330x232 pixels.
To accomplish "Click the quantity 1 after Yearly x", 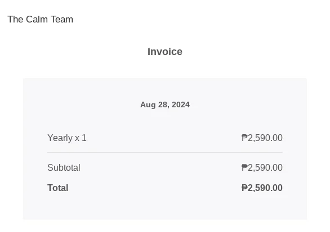I will [x=84, y=138].
